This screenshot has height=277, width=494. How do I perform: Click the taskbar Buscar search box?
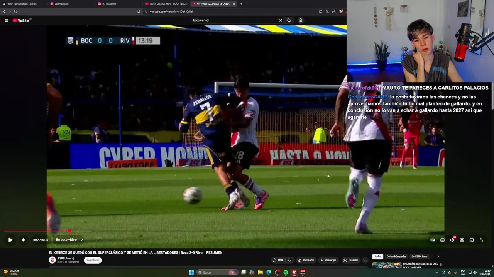point(217,272)
